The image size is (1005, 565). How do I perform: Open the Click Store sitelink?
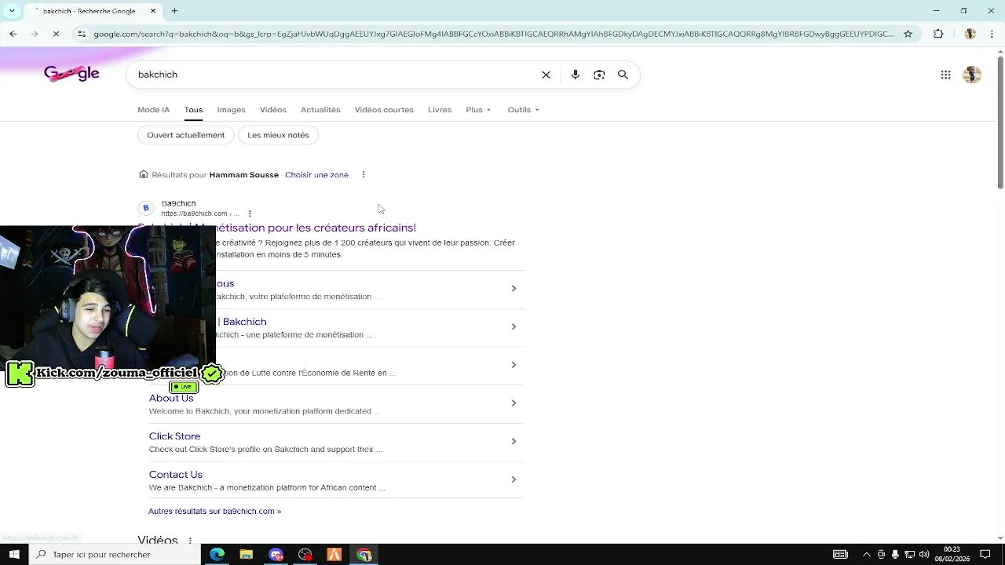174,436
